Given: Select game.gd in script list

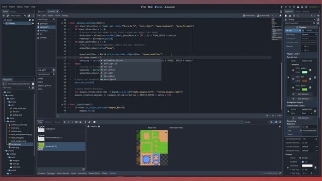Looking at the screenshot, I should coord(44,24).
